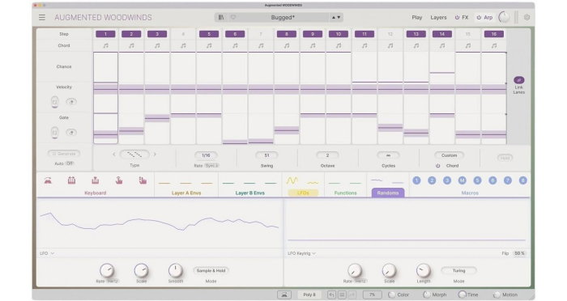Click the Link Lanes icon

(x=519, y=80)
